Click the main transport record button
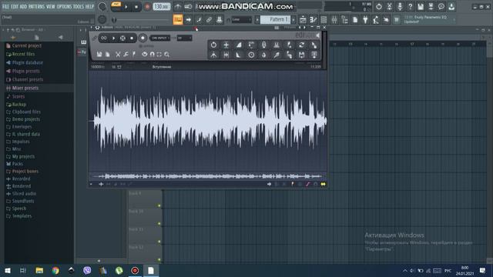Screen dimensions: 493x277 147,7
